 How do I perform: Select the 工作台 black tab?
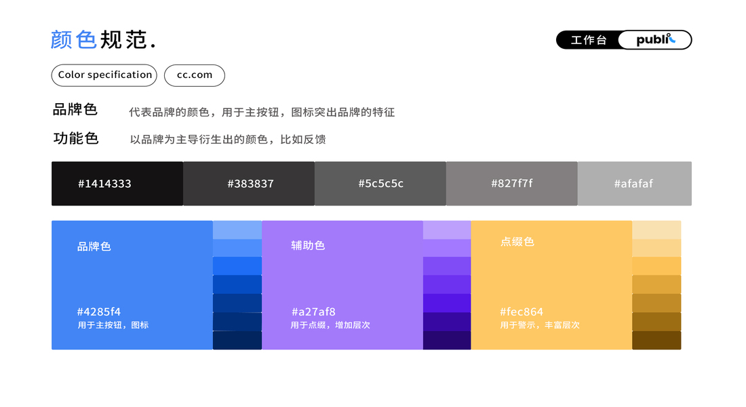click(x=588, y=40)
